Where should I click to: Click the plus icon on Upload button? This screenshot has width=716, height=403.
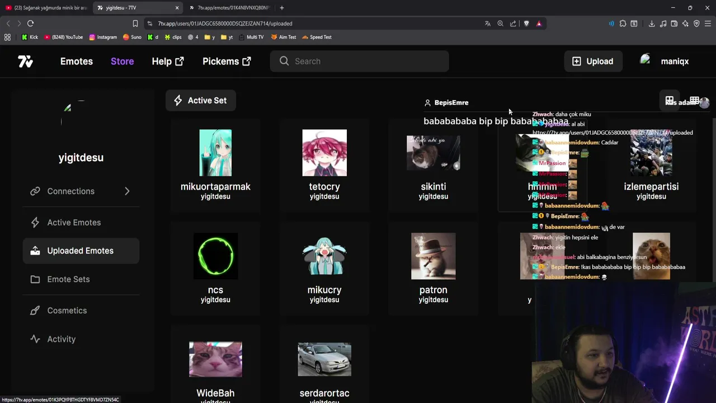click(577, 61)
